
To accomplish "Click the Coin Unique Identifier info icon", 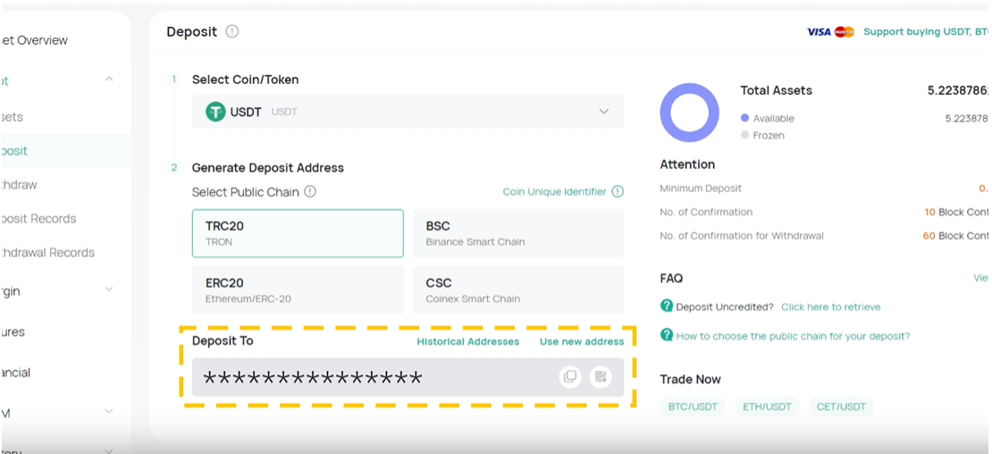I will click(x=618, y=191).
